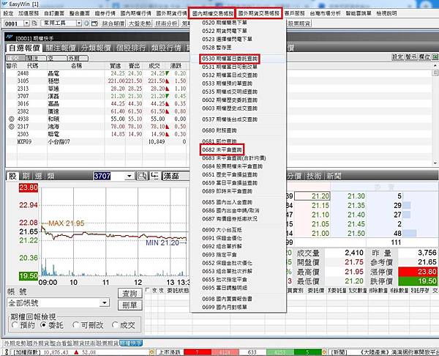This screenshot has height=356, width=439.
Task: Click the 警示 button above quote list
Action: click(410, 57)
